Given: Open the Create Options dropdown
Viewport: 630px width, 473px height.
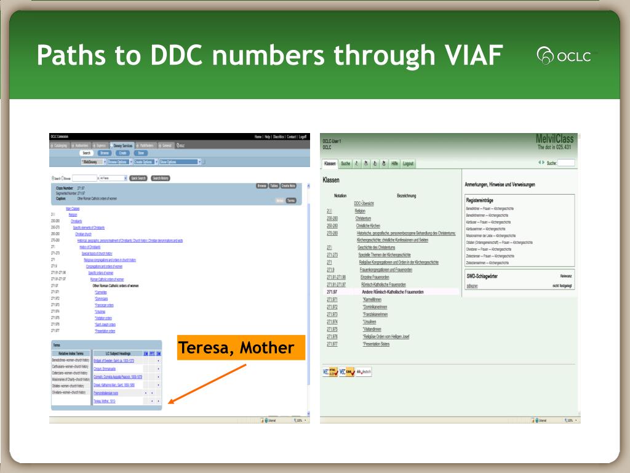Looking at the screenshot, I should 146,162.
